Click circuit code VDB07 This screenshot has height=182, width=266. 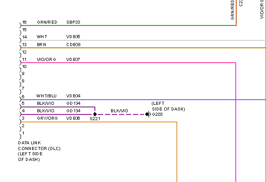pyautogui.click(x=73, y=60)
